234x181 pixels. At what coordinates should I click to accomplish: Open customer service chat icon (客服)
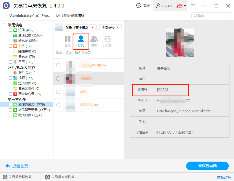139,6
